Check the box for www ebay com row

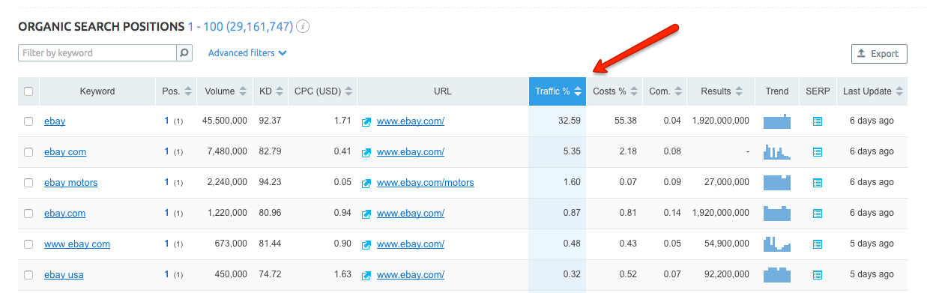(x=28, y=244)
